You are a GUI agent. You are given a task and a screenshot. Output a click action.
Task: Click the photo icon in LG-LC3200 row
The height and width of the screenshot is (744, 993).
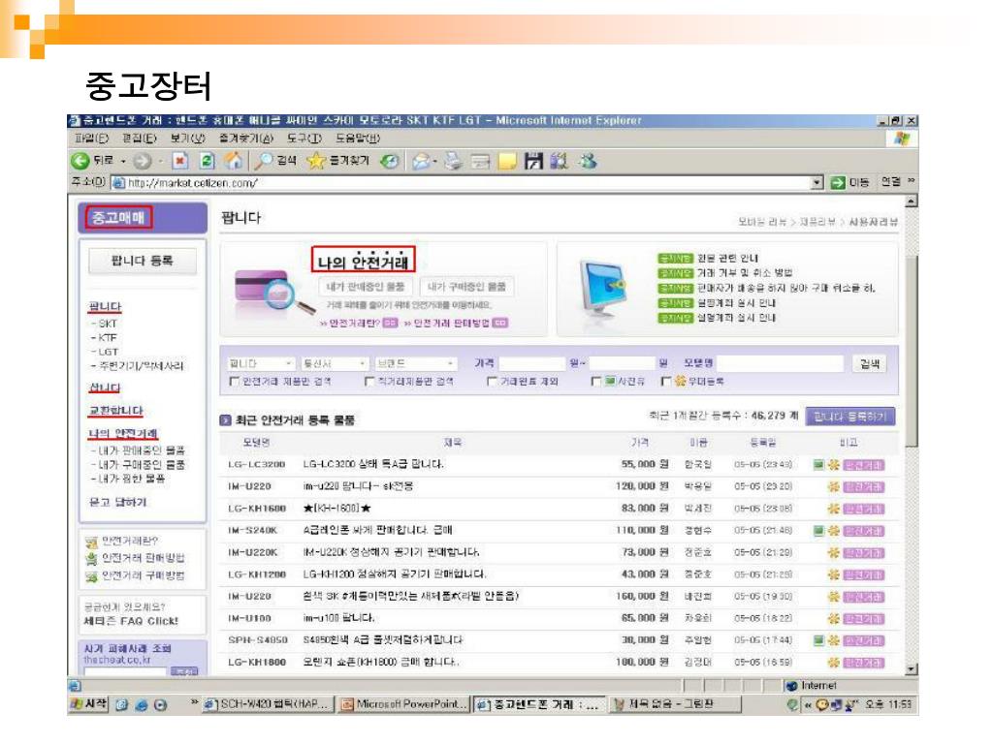click(x=818, y=465)
